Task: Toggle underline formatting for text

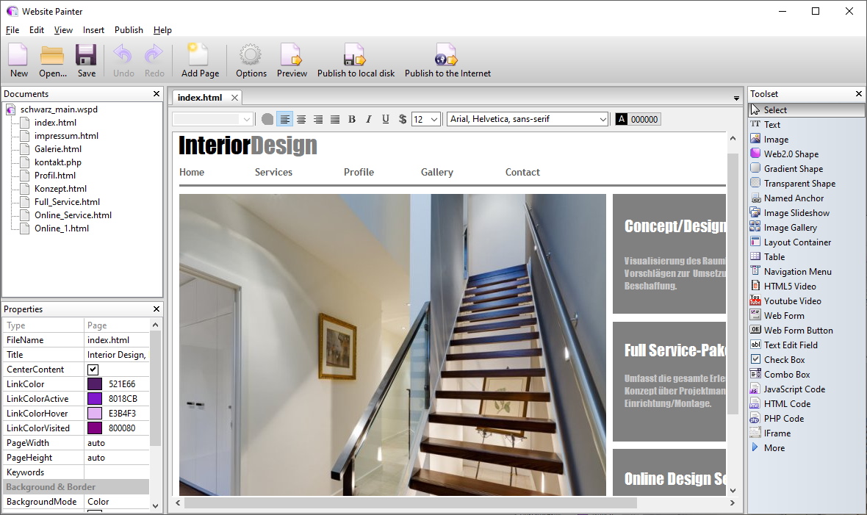Action: click(385, 118)
